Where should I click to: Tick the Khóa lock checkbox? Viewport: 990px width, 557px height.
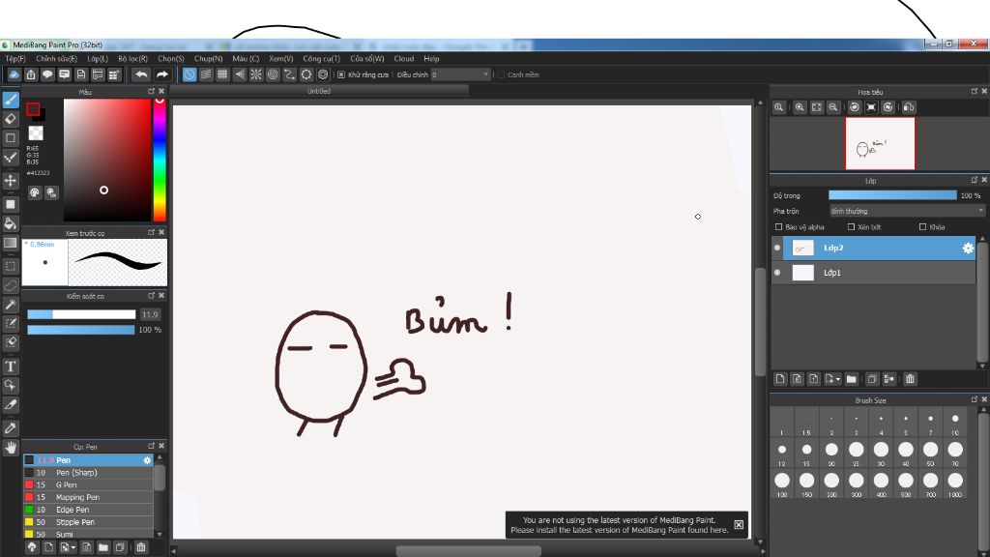point(923,226)
